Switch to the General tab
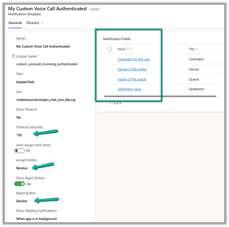This screenshot has width=229, height=227. (15, 23)
